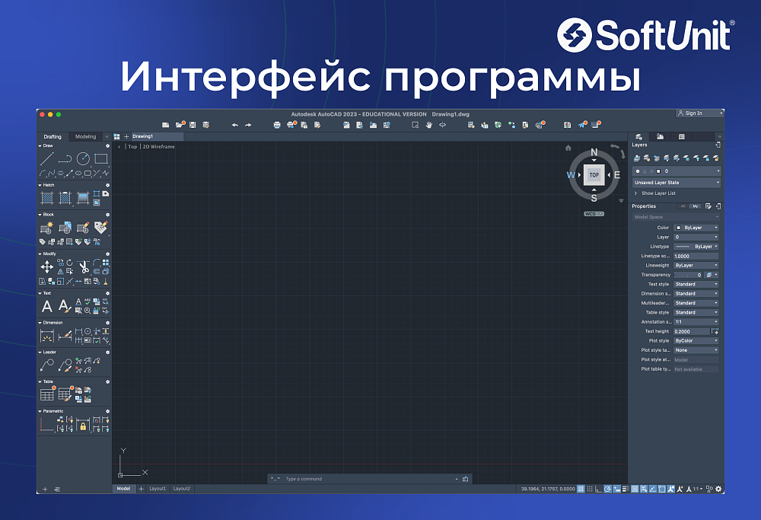Toggle polar tracking in status bar
Screen dimensions: 761x520
(x=607, y=489)
